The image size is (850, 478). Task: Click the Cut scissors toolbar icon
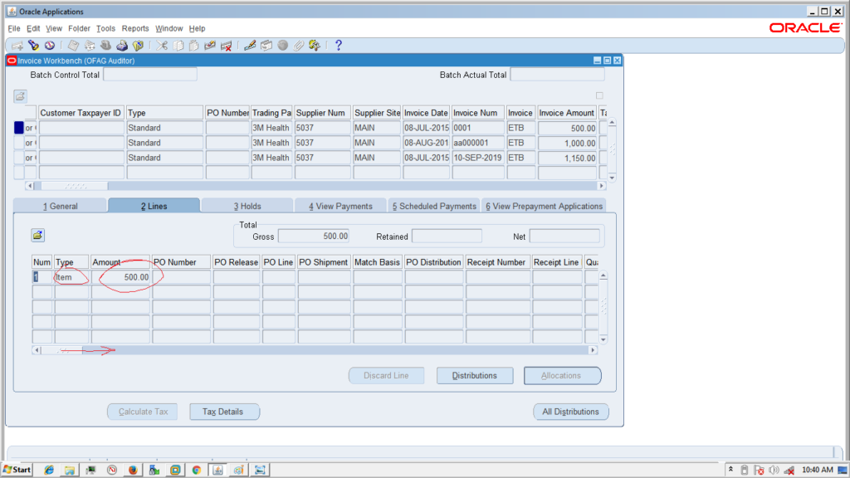pos(162,46)
